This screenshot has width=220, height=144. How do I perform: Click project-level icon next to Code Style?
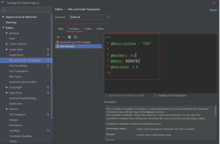48,49
